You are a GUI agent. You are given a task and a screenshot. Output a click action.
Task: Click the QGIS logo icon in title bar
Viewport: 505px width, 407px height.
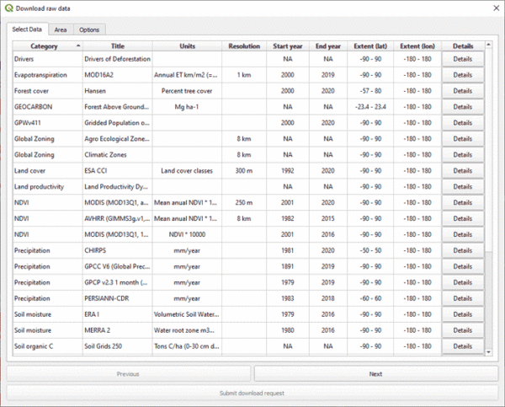[8, 8]
